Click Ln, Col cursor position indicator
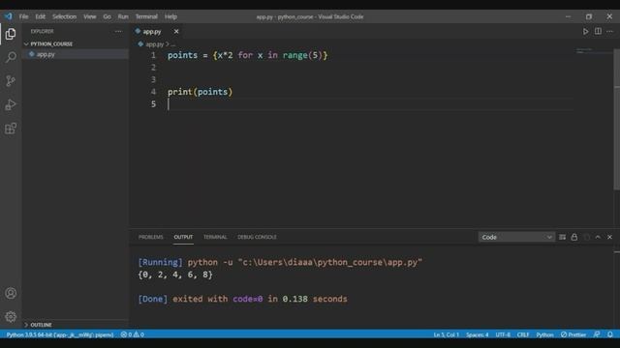The width and height of the screenshot is (620, 348). (446, 334)
